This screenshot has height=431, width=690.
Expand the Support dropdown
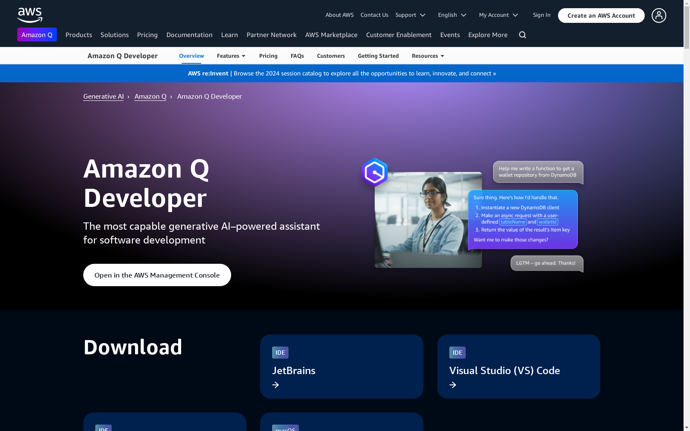[x=411, y=15]
